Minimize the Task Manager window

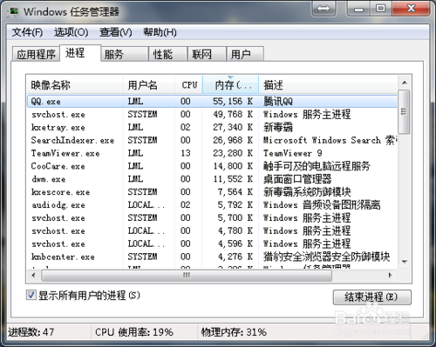point(358,9)
